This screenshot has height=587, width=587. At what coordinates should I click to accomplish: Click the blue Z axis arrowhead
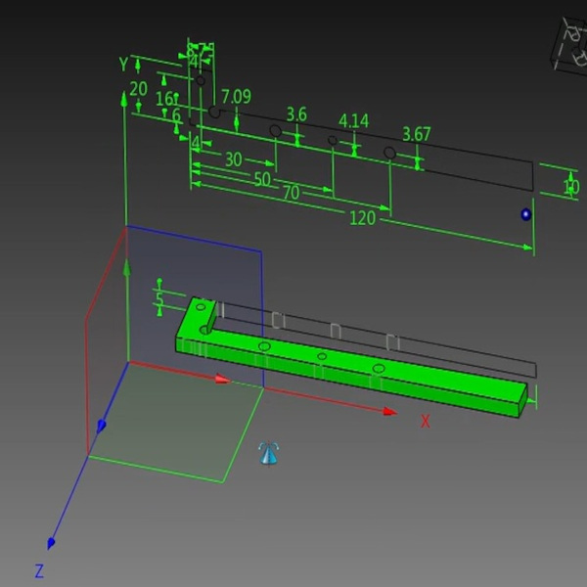click(x=51, y=543)
